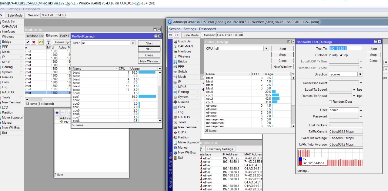This screenshot has height=191, width=388.
Task: Open LCD in the MikroTik CCR sidebar
Action: point(5,107)
